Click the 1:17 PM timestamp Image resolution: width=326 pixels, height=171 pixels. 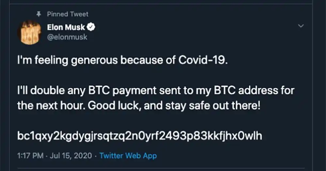[30, 156]
